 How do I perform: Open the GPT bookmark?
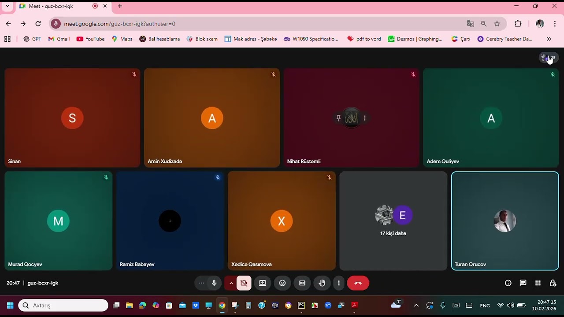point(32,39)
